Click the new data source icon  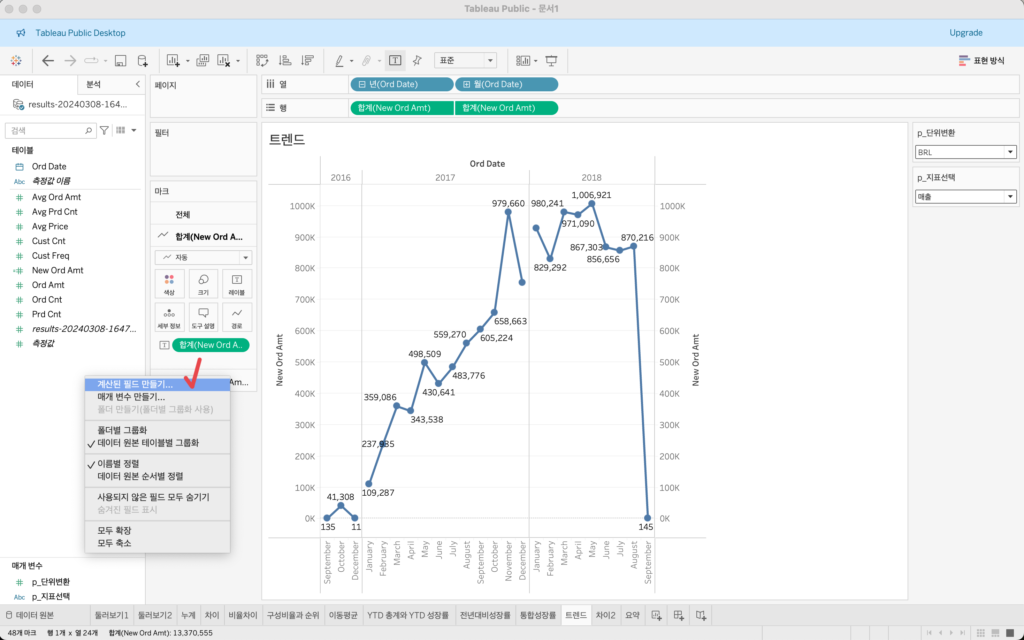143,61
